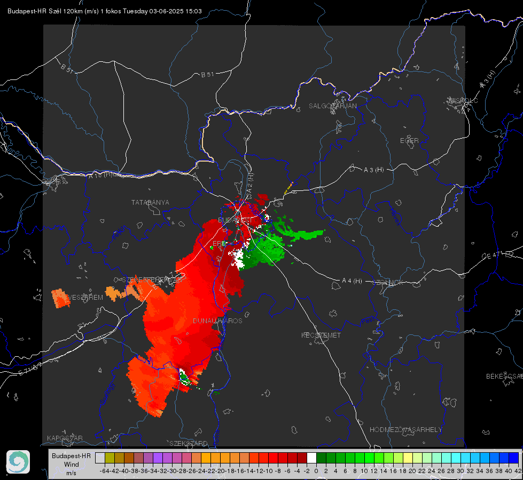The height and width of the screenshot is (480, 523).
Task: Click the SZOLNOK city label
Action: (x=388, y=283)
